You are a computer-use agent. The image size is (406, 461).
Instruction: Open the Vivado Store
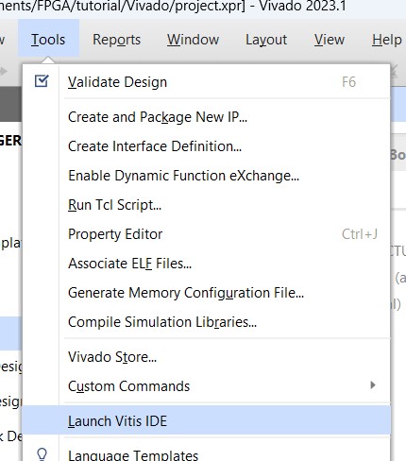207,357
